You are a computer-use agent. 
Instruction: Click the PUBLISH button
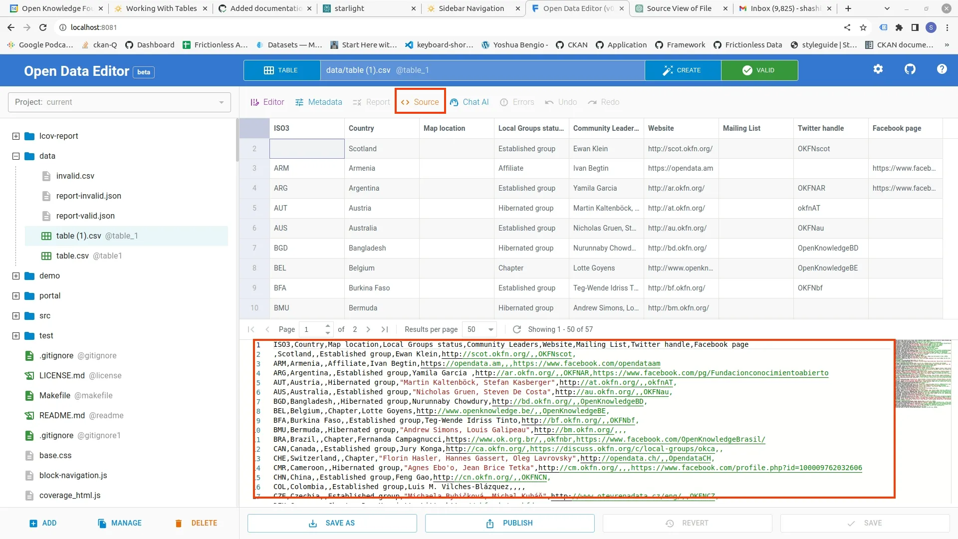click(509, 523)
